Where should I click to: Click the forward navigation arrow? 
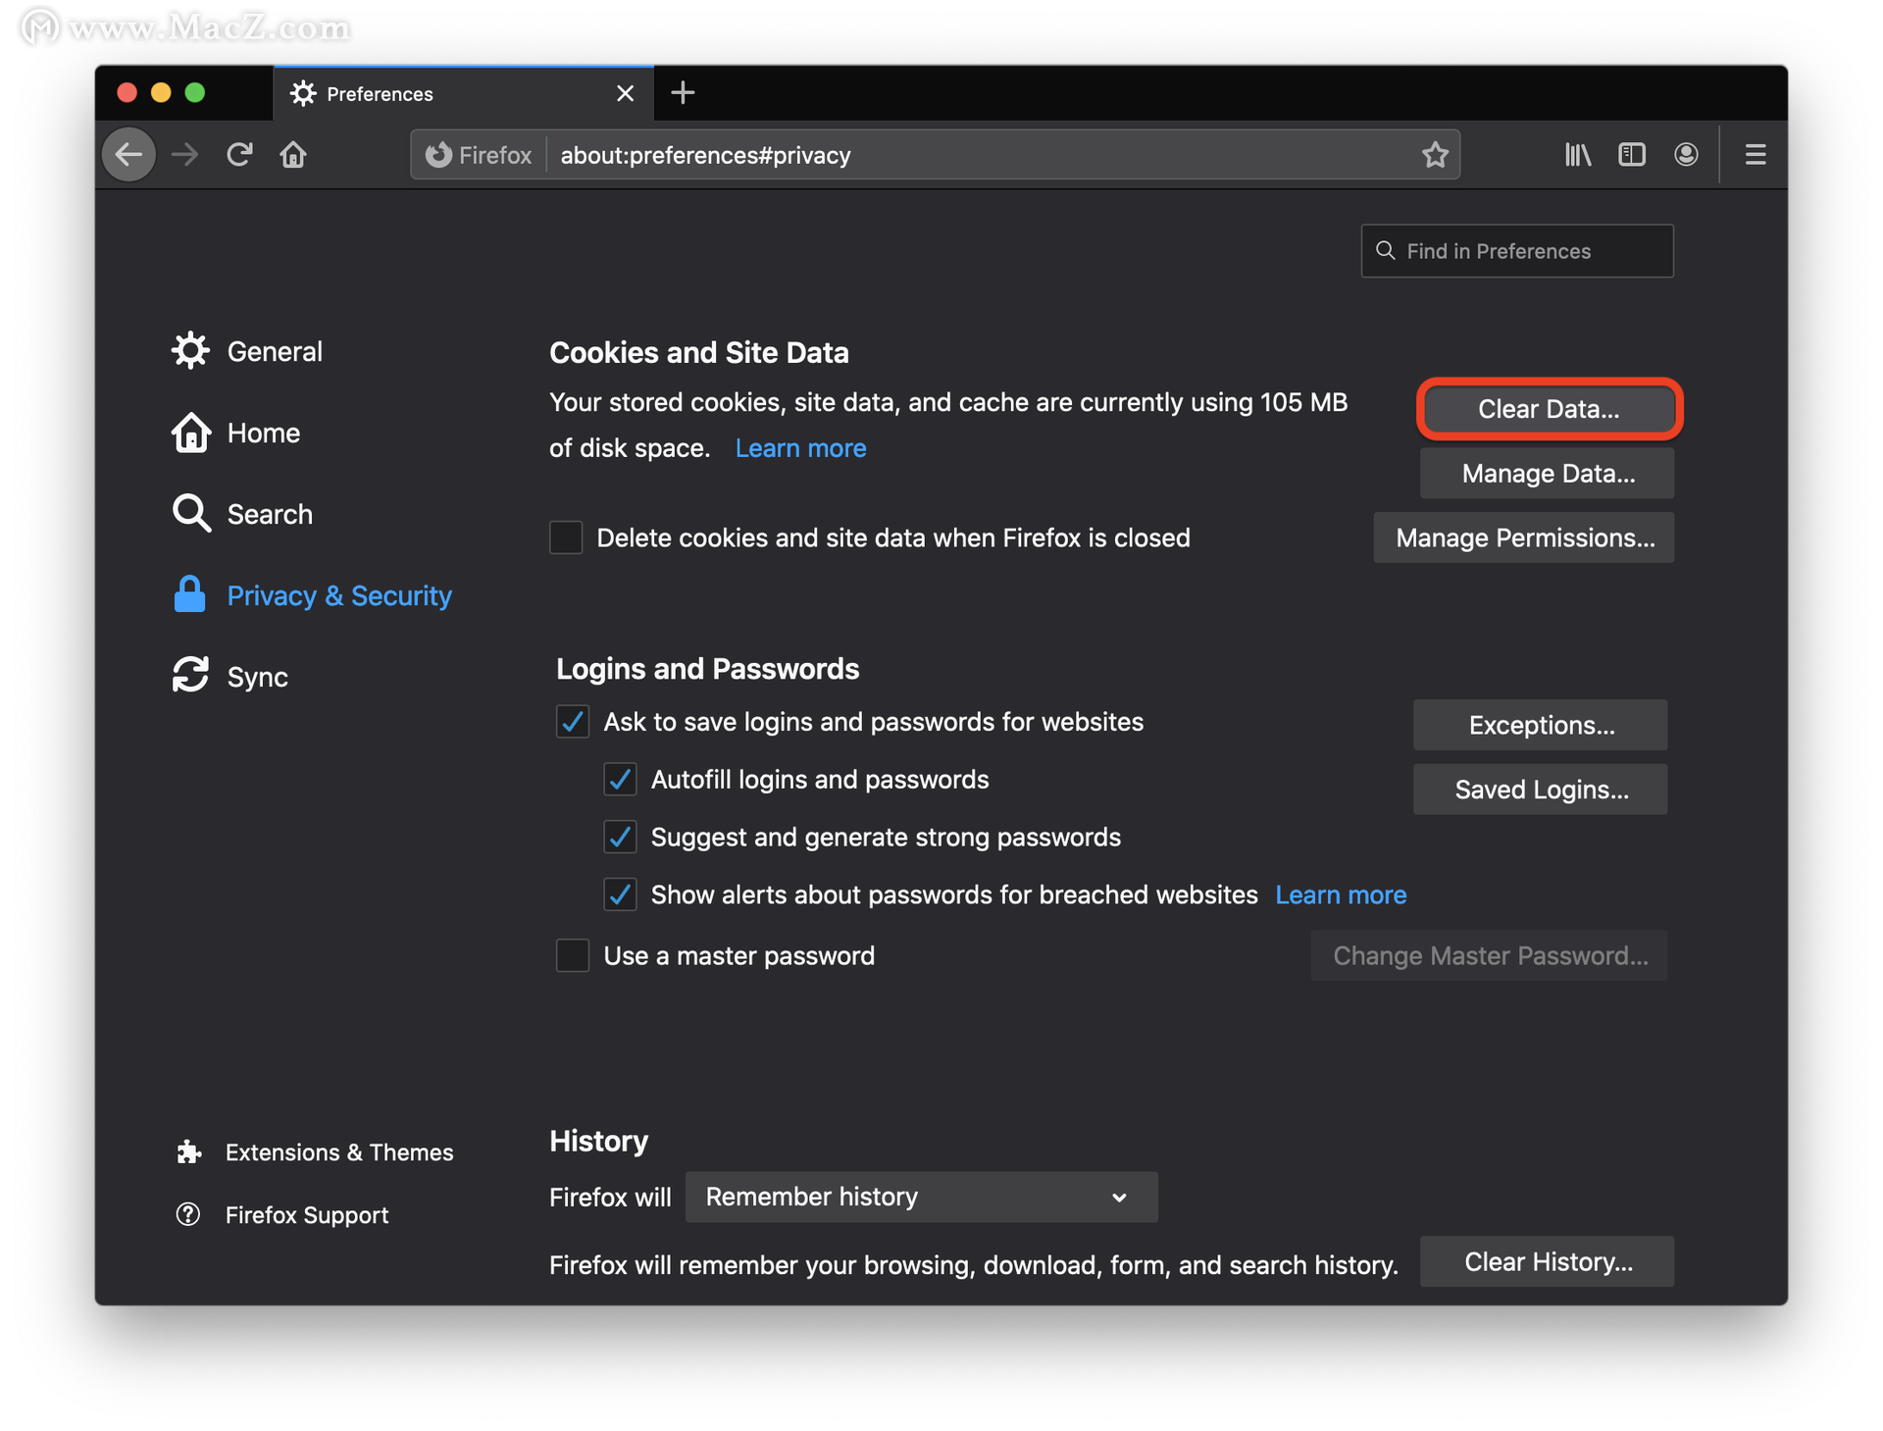(185, 155)
